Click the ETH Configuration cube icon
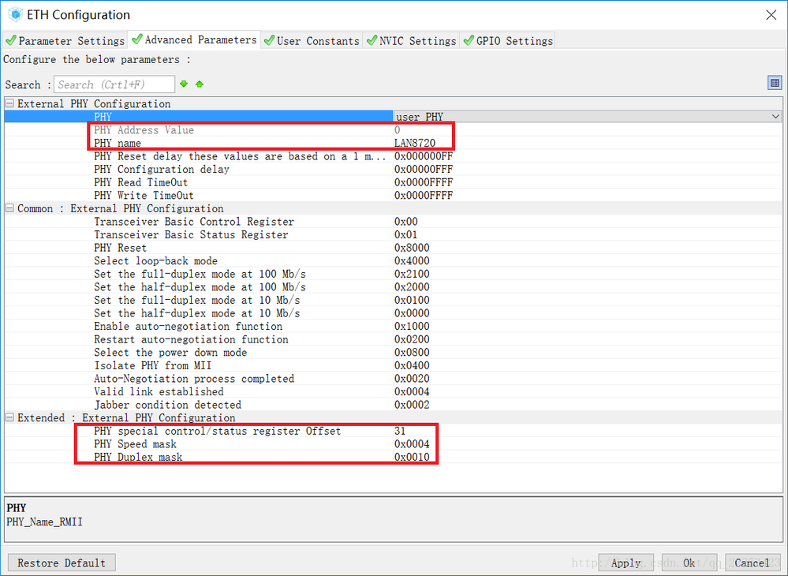 (16, 14)
